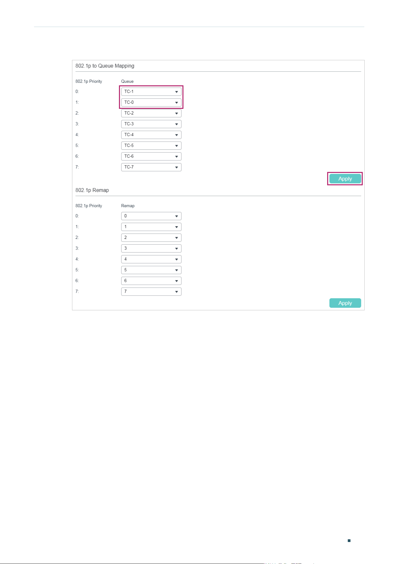Apply the 802.1p to Queue Mapping settings
399x564 pixels.
click(x=345, y=179)
